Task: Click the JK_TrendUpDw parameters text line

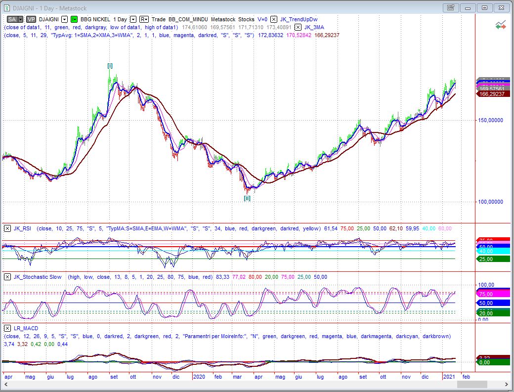Action: [91, 27]
